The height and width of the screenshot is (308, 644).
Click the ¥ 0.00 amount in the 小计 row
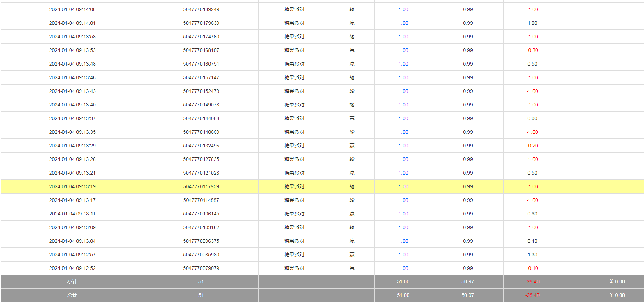(x=617, y=281)
